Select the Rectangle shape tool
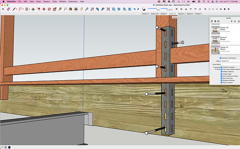Image resolution: width=240 pixels, height=149 pixels. [26, 9]
